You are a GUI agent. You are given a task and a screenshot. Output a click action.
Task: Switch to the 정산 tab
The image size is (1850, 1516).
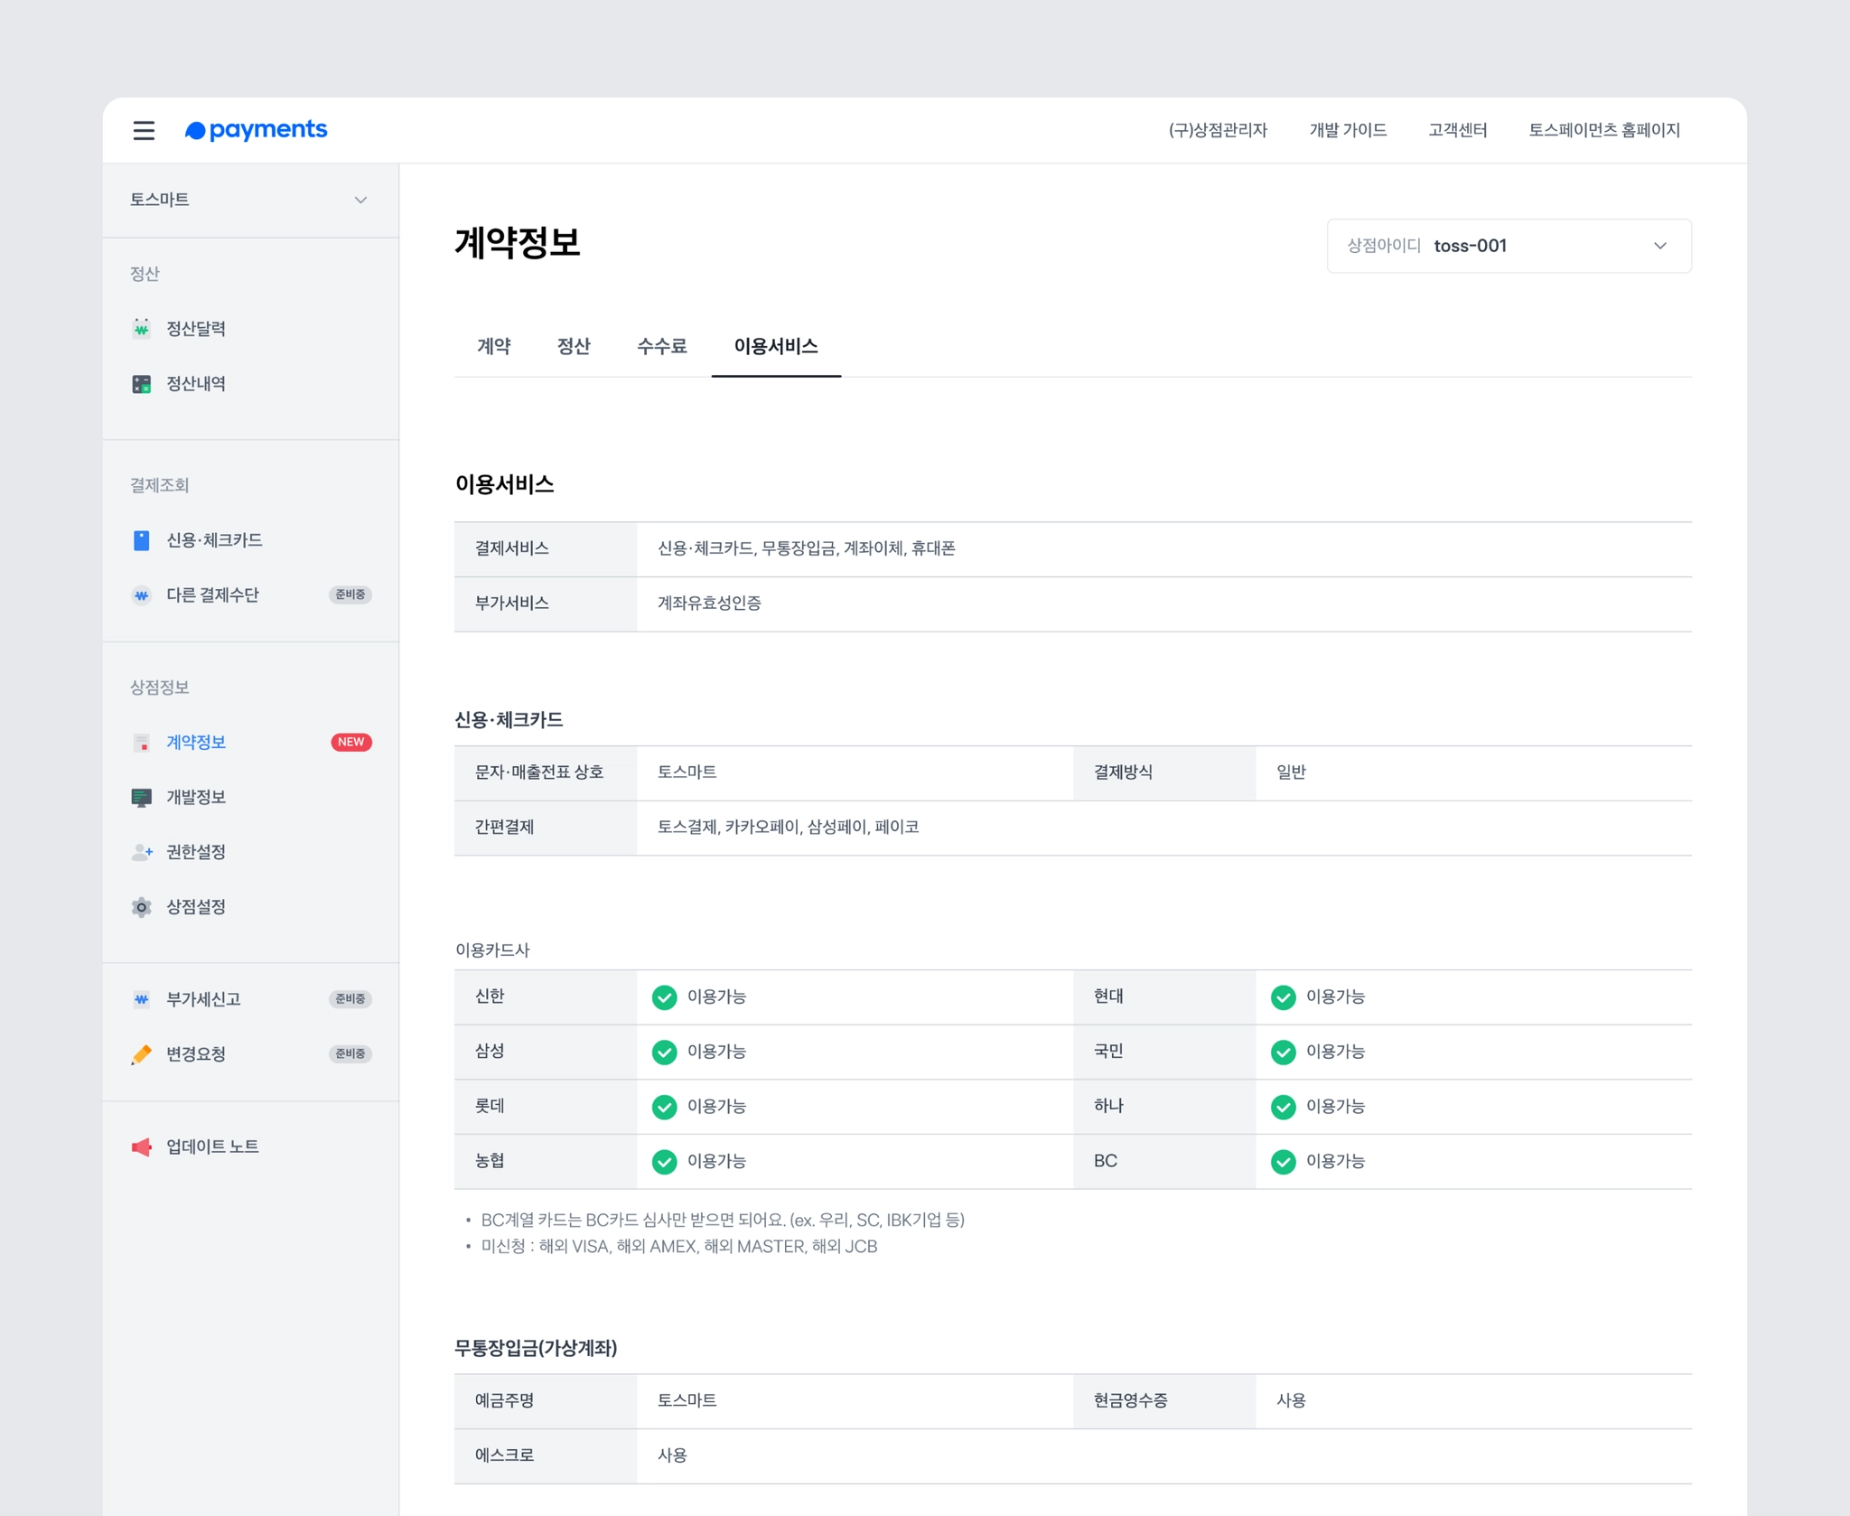coord(573,346)
